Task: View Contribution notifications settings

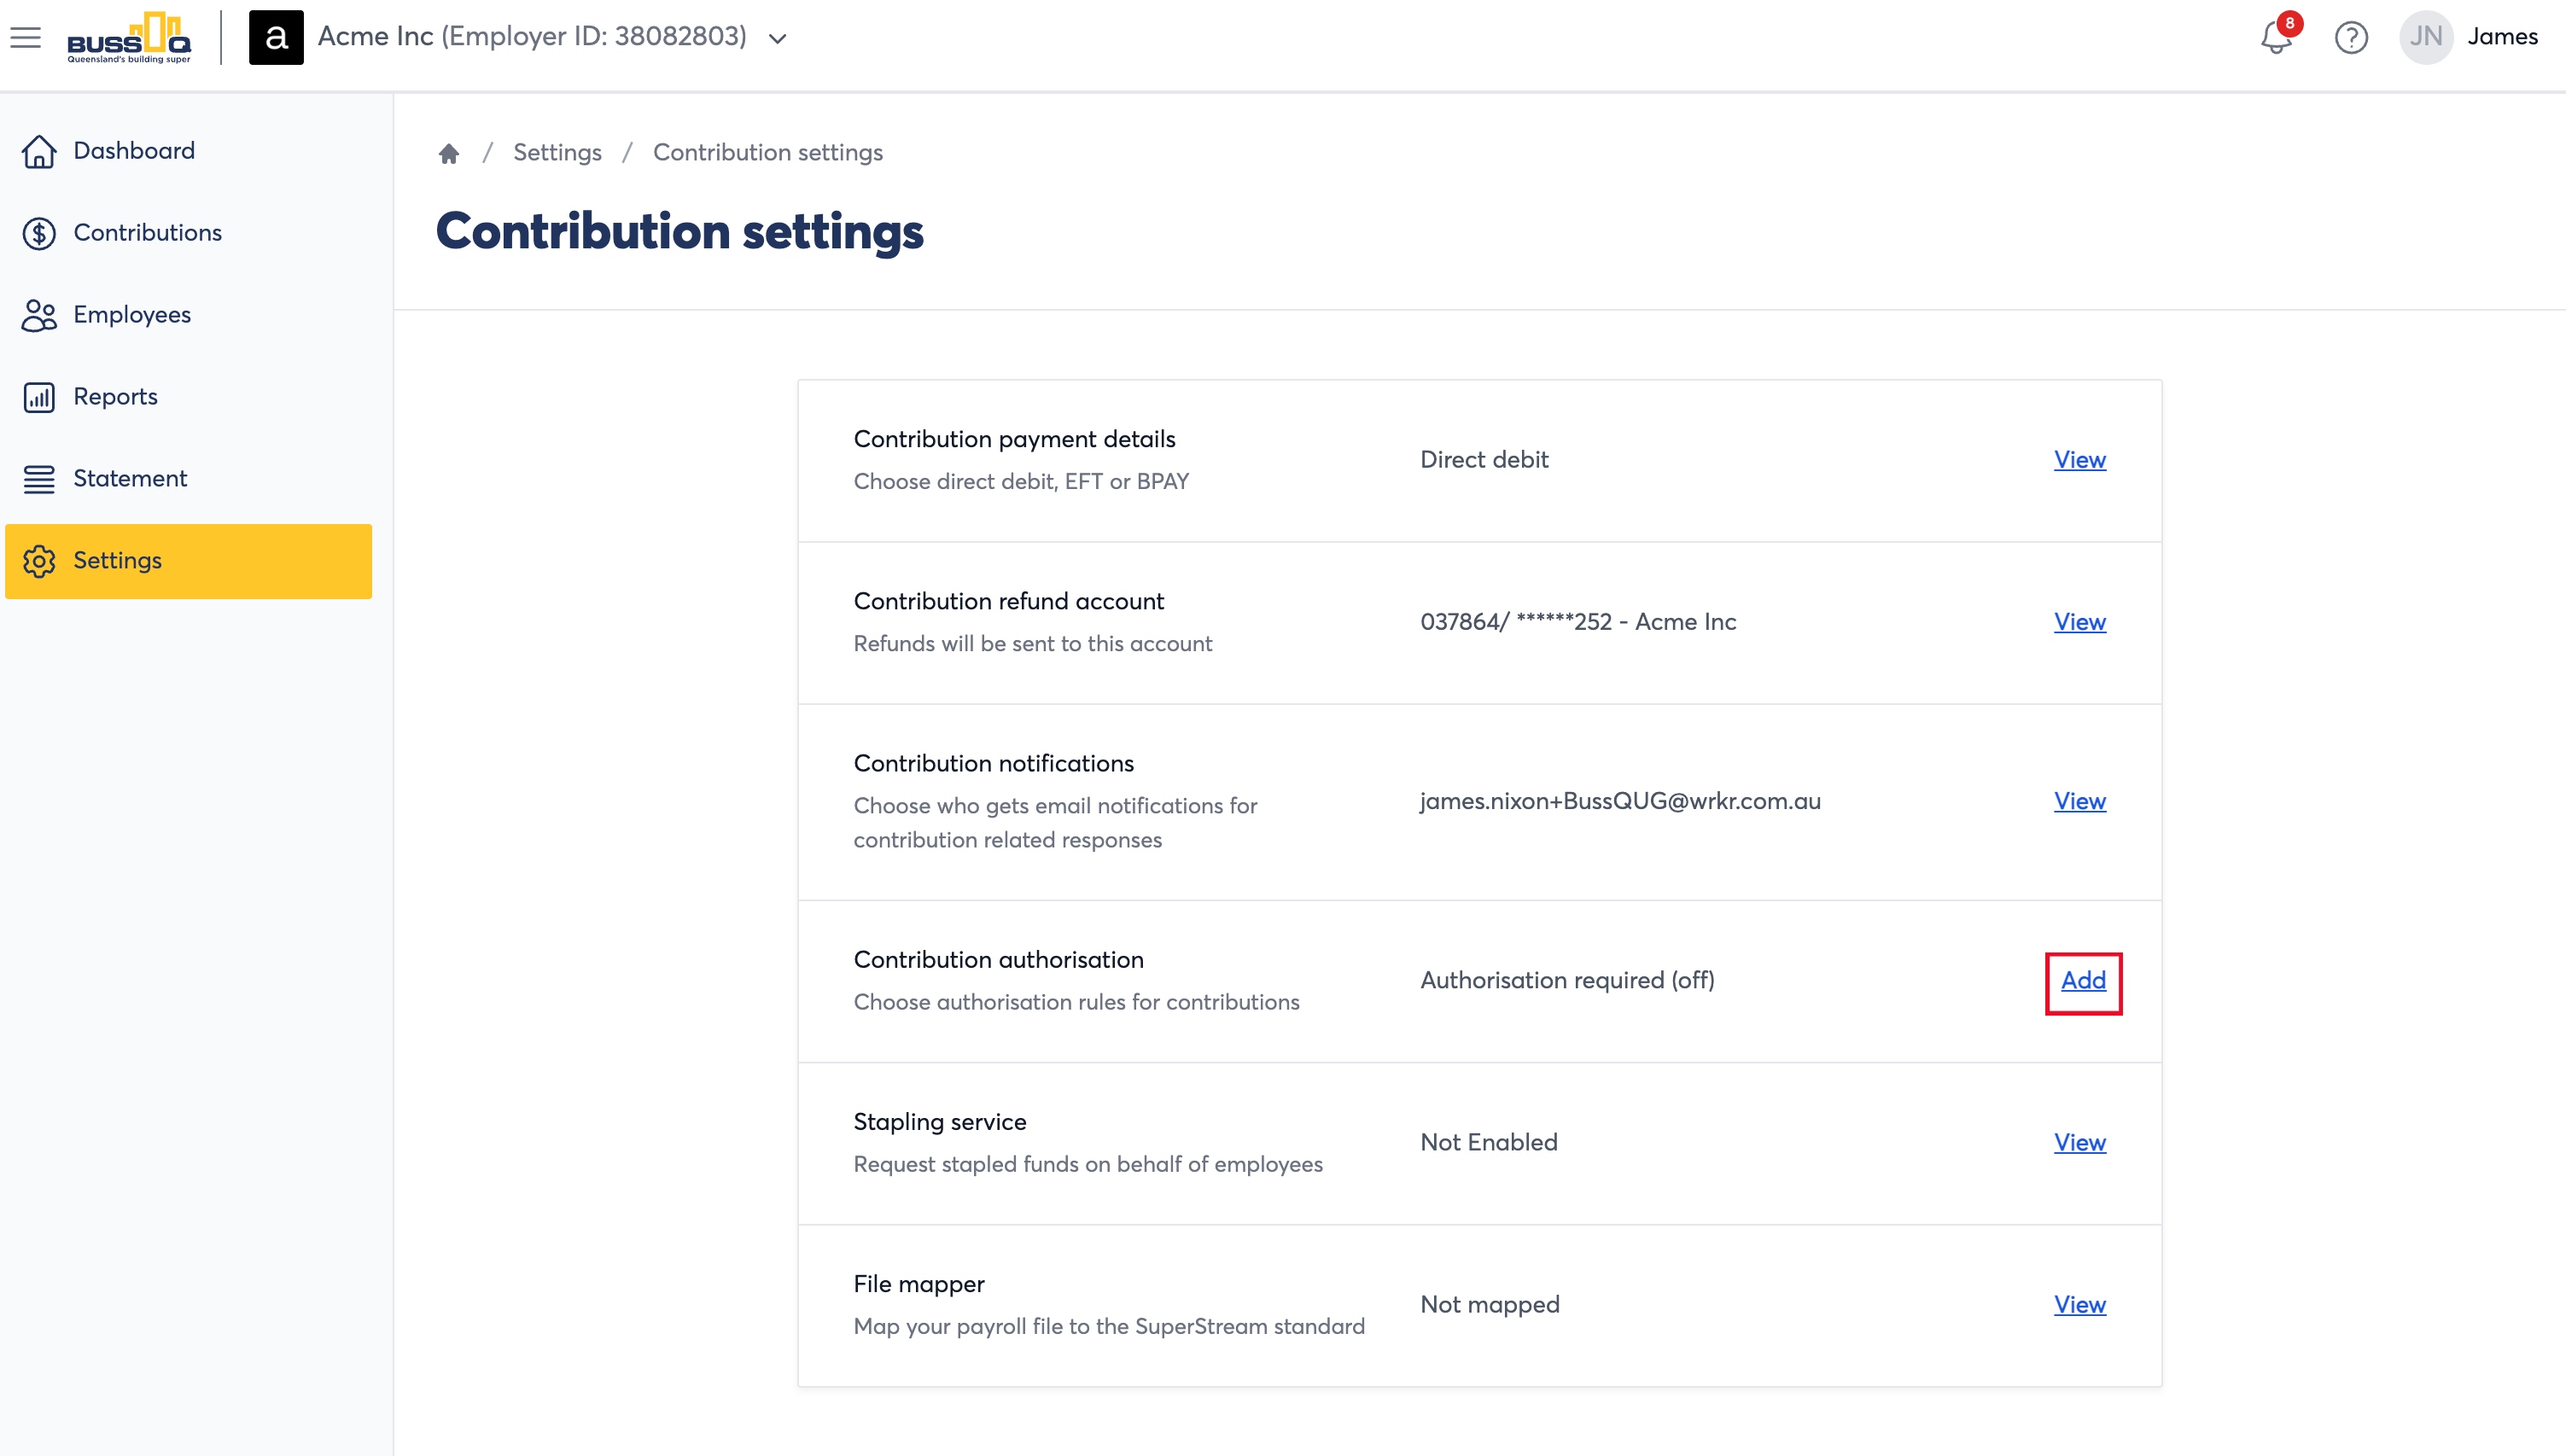Action: click(x=2080, y=801)
